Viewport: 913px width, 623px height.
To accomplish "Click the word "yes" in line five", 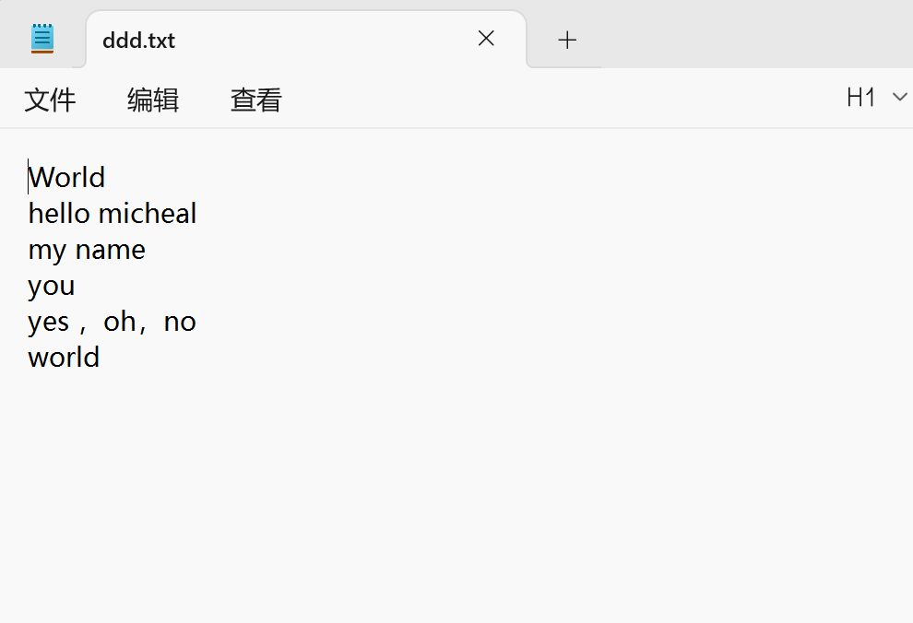I will [49, 322].
